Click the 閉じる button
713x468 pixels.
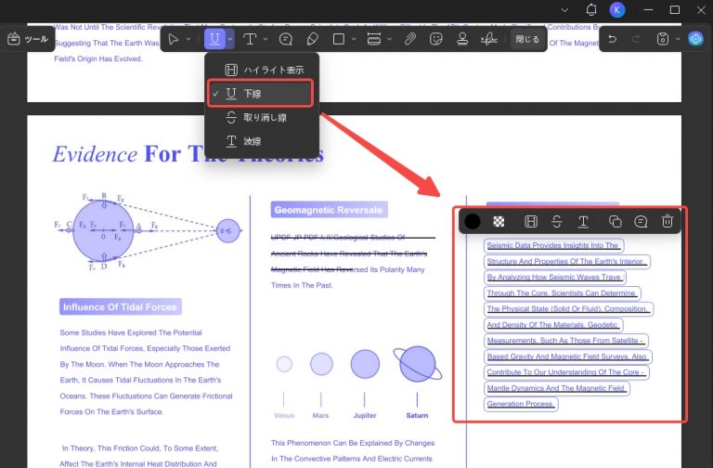coord(527,39)
